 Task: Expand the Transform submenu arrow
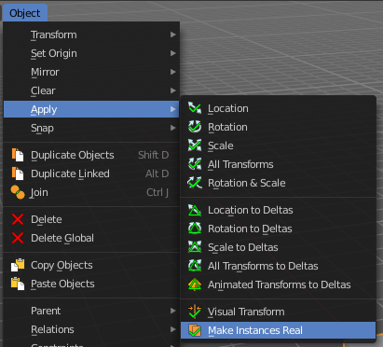tap(173, 35)
